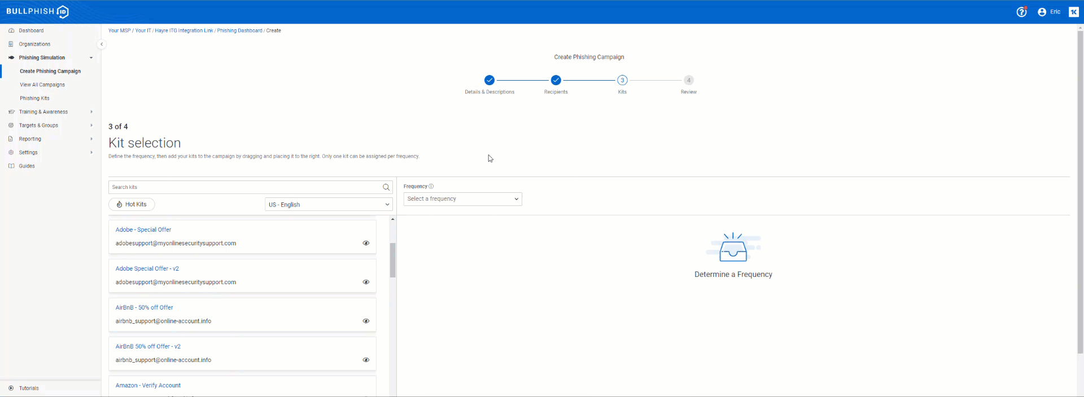The height and width of the screenshot is (397, 1084).
Task: Open Tutorials at sidebar bottom
Action: coord(29,388)
